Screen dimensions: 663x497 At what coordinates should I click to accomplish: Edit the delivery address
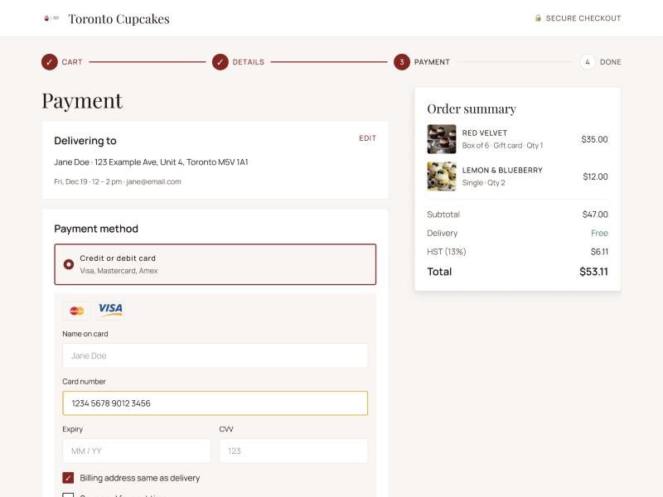point(367,138)
